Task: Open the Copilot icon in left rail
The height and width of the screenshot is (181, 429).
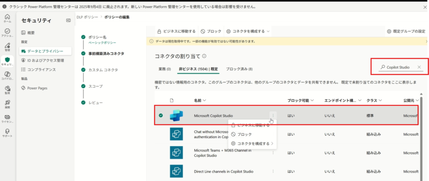Action: point(7,75)
